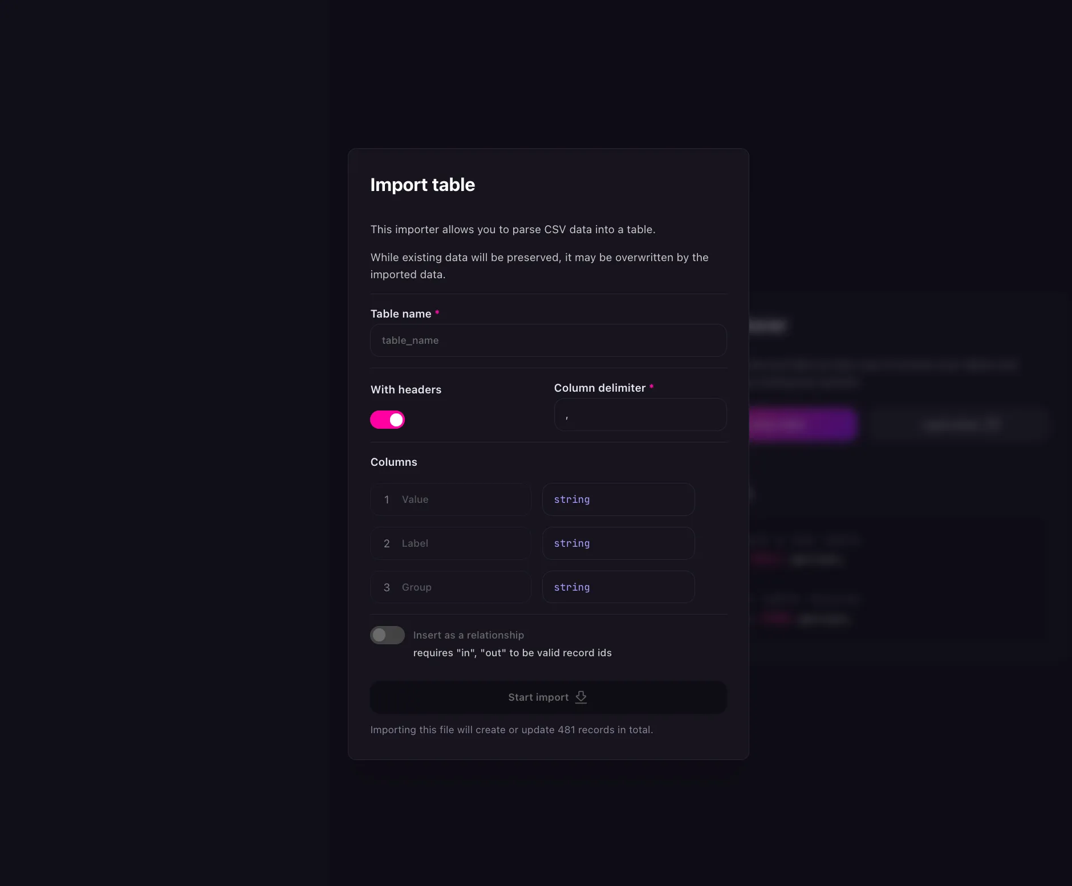
Task: Click the third column name field, Group
Action: pos(450,587)
